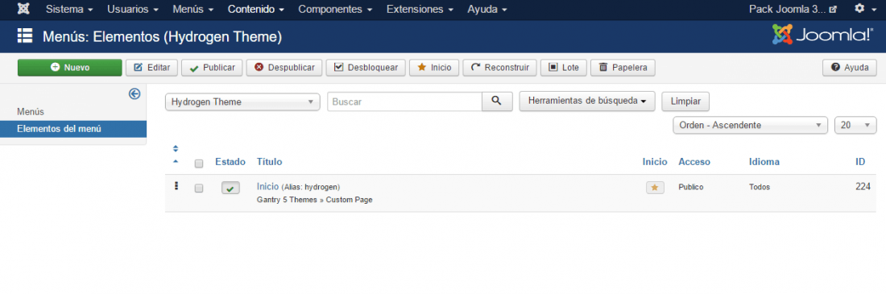Click the Limpiar button

coord(685,101)
